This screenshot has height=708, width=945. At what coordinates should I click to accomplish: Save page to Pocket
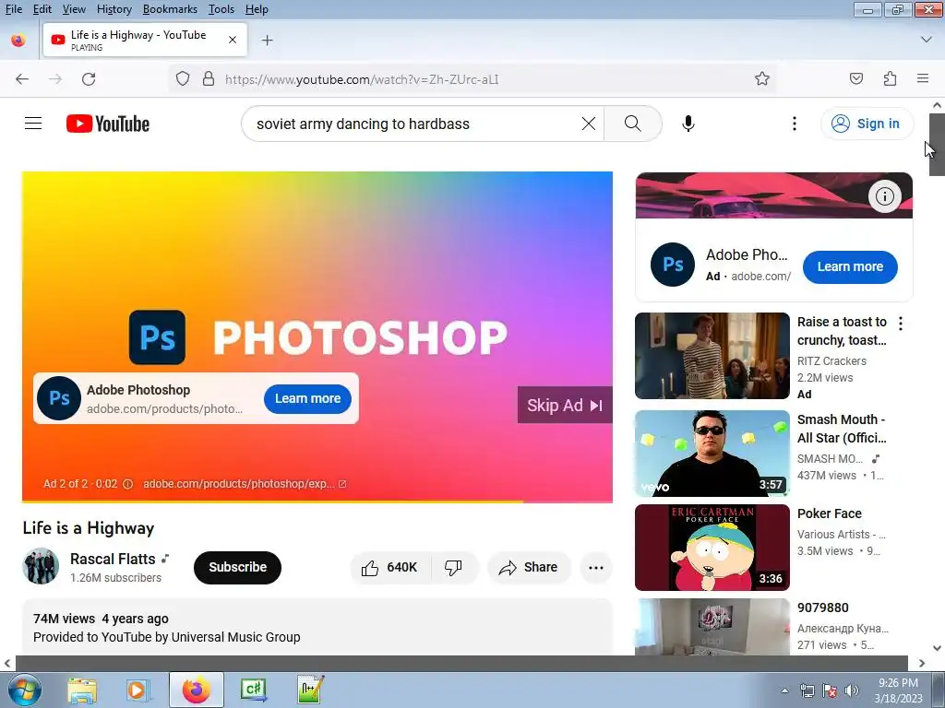point(855,79)
